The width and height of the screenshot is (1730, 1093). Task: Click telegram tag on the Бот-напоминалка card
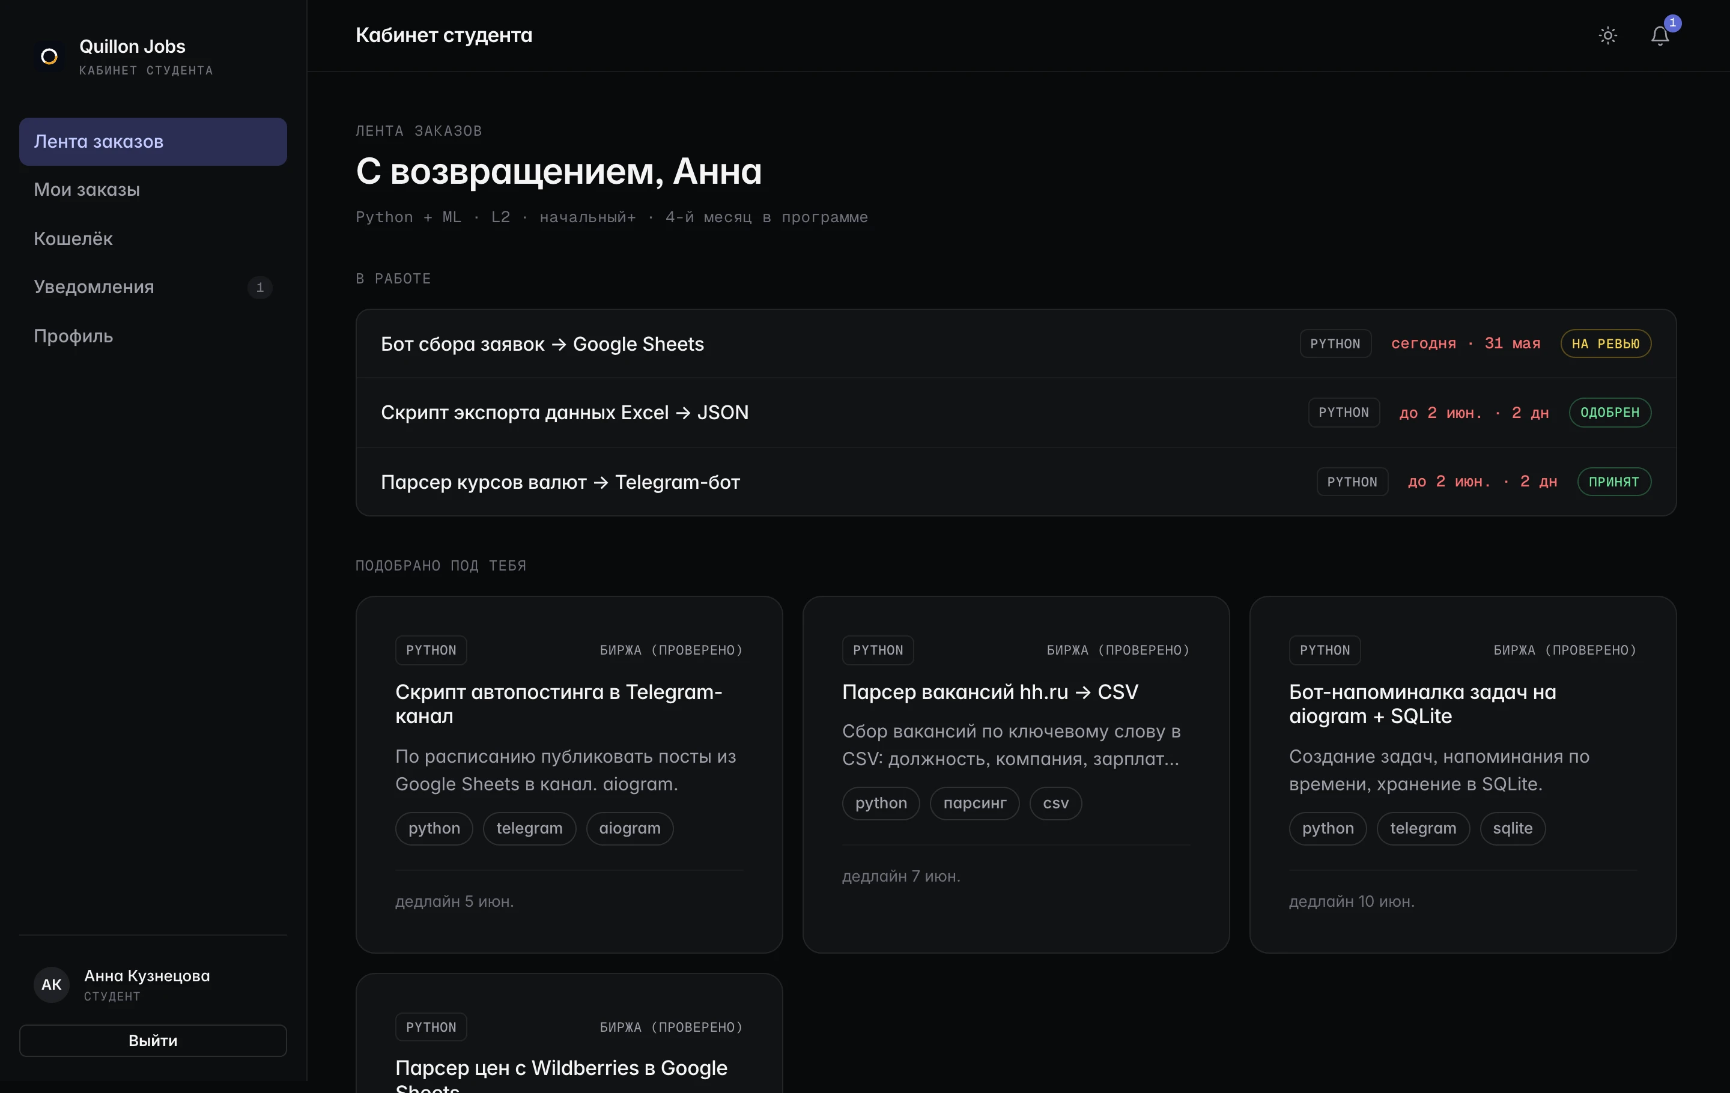1423,828
